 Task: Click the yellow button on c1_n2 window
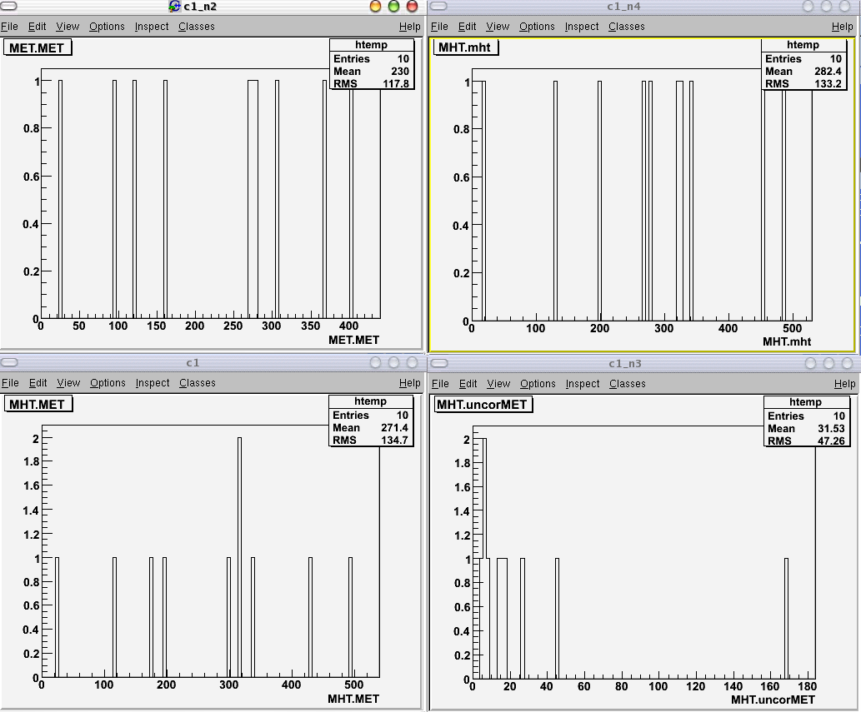click(x=375, y=7)
